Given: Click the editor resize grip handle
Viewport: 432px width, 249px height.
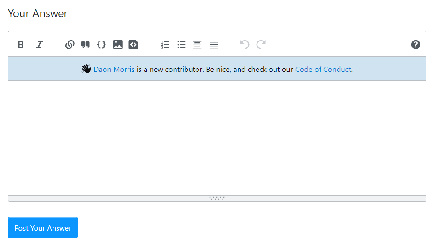Looking at the screenshot, I should [217, 198].
